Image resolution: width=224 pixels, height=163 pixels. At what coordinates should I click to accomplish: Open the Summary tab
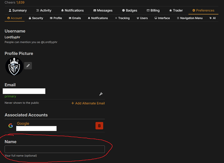pos(18,10)
